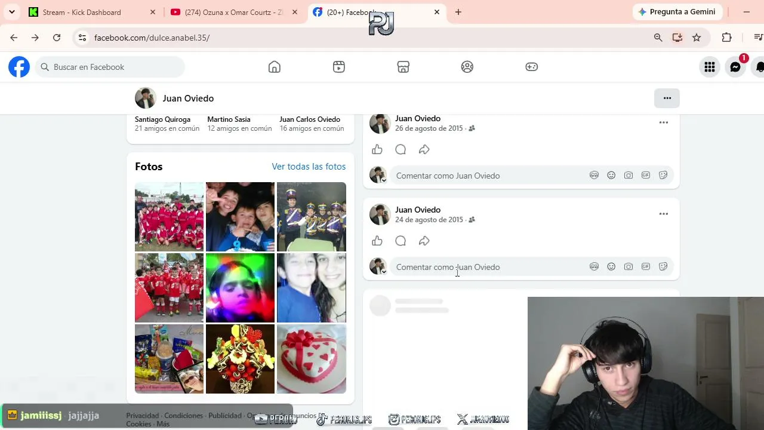Open a new browser tab
Image resolution: width=764 pixels, height=430 pixels.
point(458,12)
